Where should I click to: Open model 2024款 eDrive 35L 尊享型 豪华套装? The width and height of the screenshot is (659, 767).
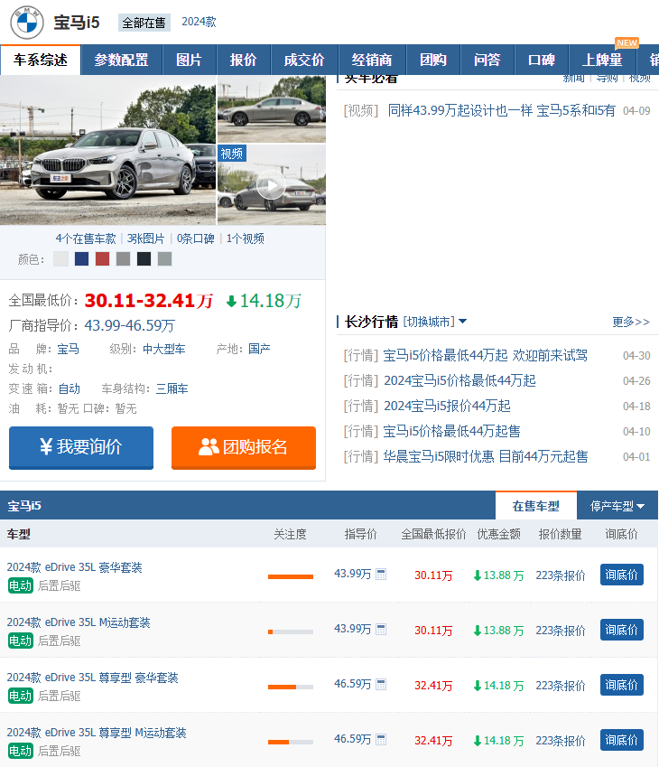[x=92, y=678]
